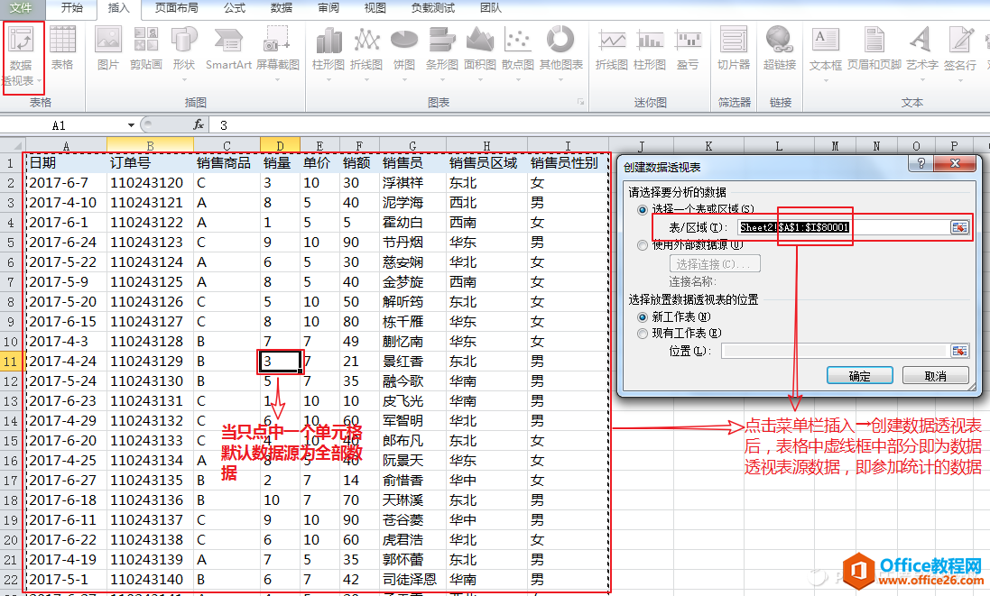Open the 公式 ribbon tab
This screenshot has width=990, height=596.
(234, 8)
